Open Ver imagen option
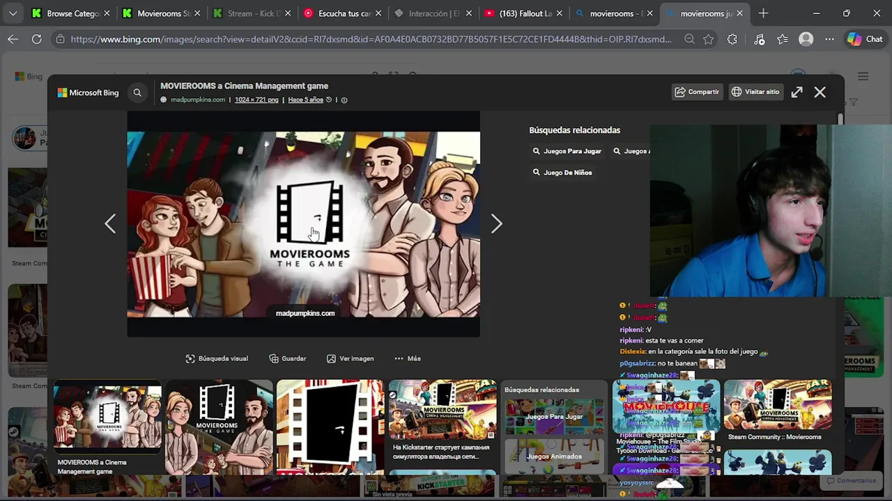The image size is (892, 501). click(x=351, y=358)
